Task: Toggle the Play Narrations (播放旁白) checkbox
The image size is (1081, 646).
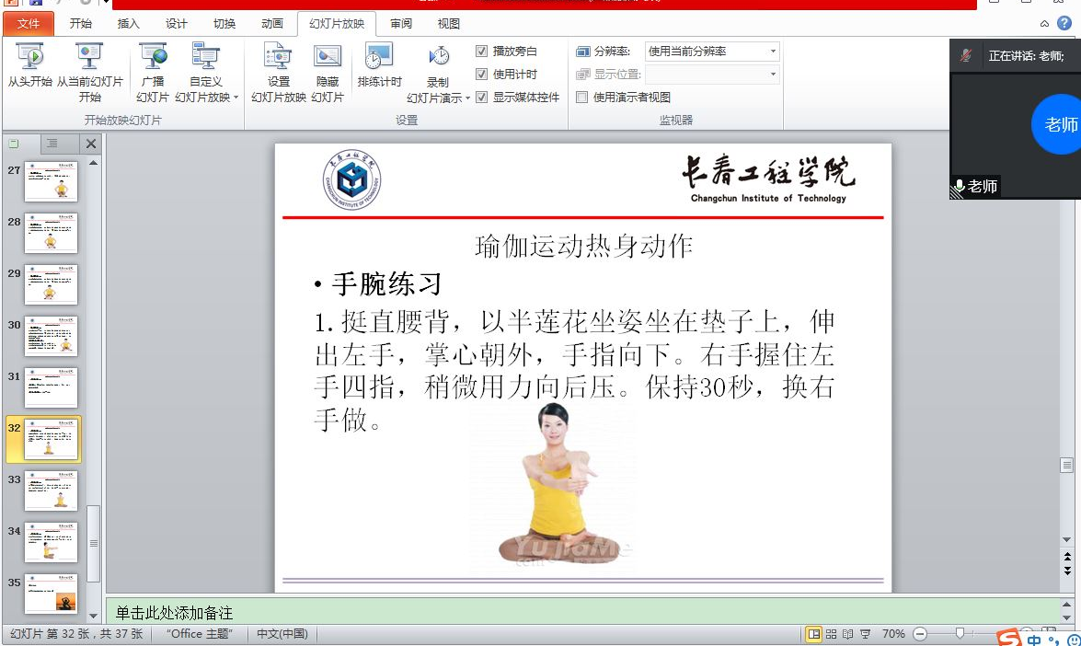Action: point(482,52)
